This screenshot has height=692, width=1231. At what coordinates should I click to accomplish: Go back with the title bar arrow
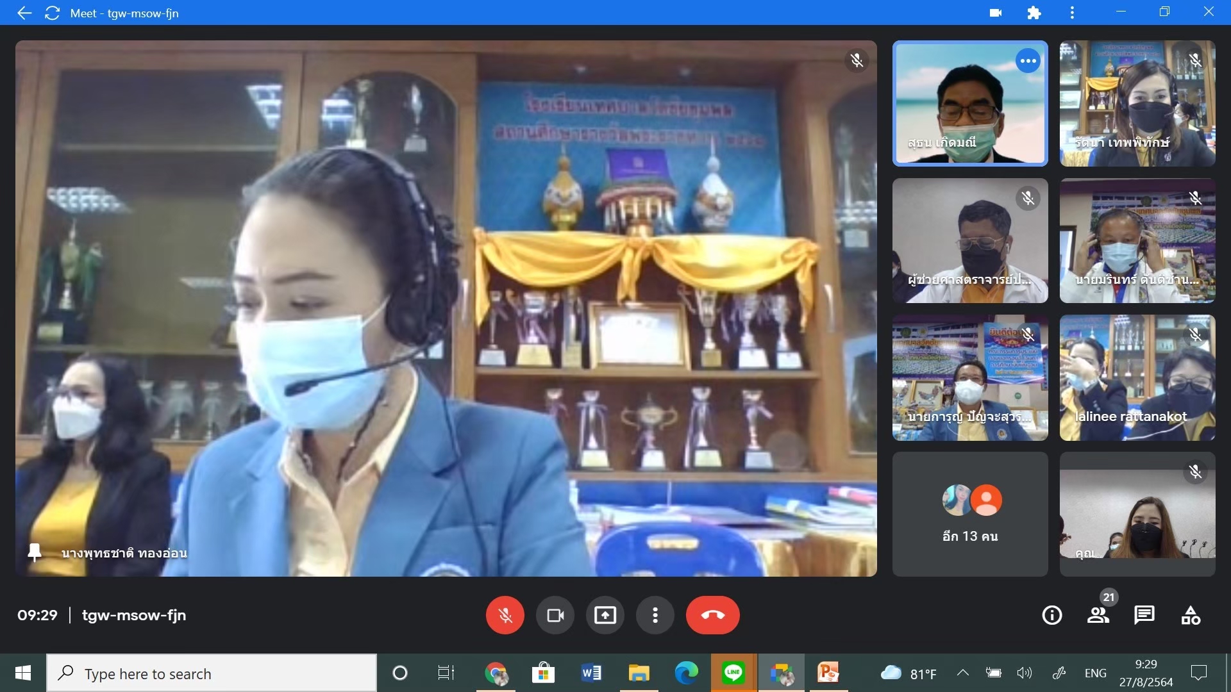click(24, 13)
